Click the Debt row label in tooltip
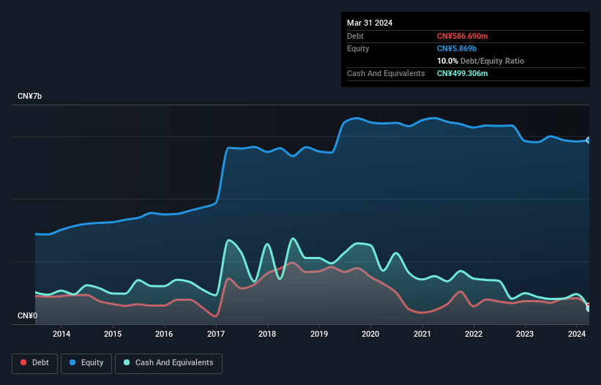Screen dimensions: 601x385 pyautogui.click(x=355, y=36)
